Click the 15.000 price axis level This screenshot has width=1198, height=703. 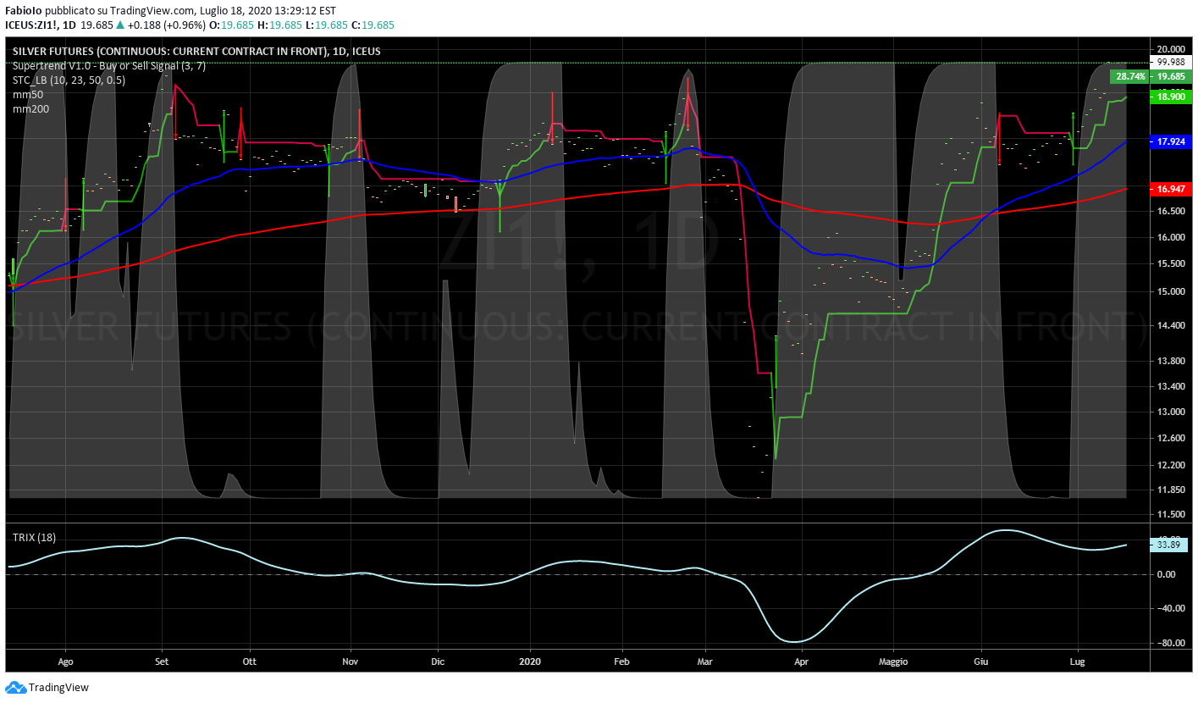click(1171, 292)
